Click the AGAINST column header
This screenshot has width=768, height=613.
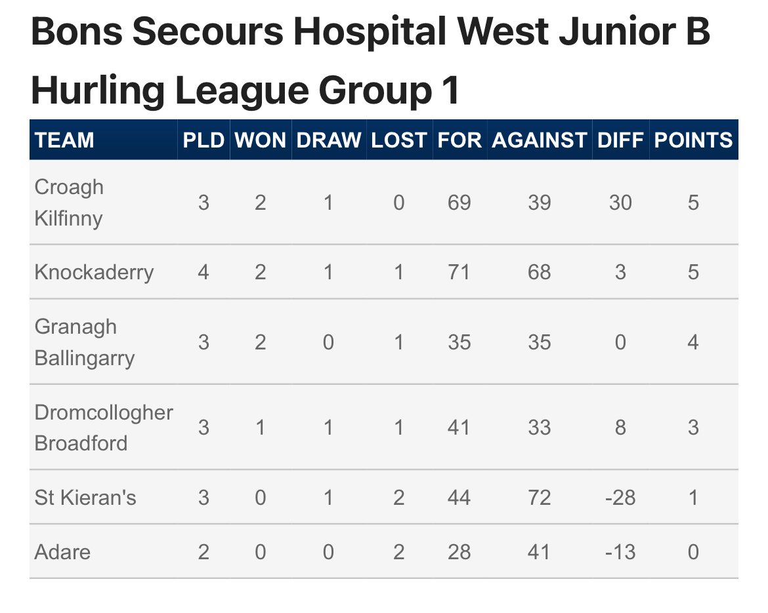[x=540, y=140]
